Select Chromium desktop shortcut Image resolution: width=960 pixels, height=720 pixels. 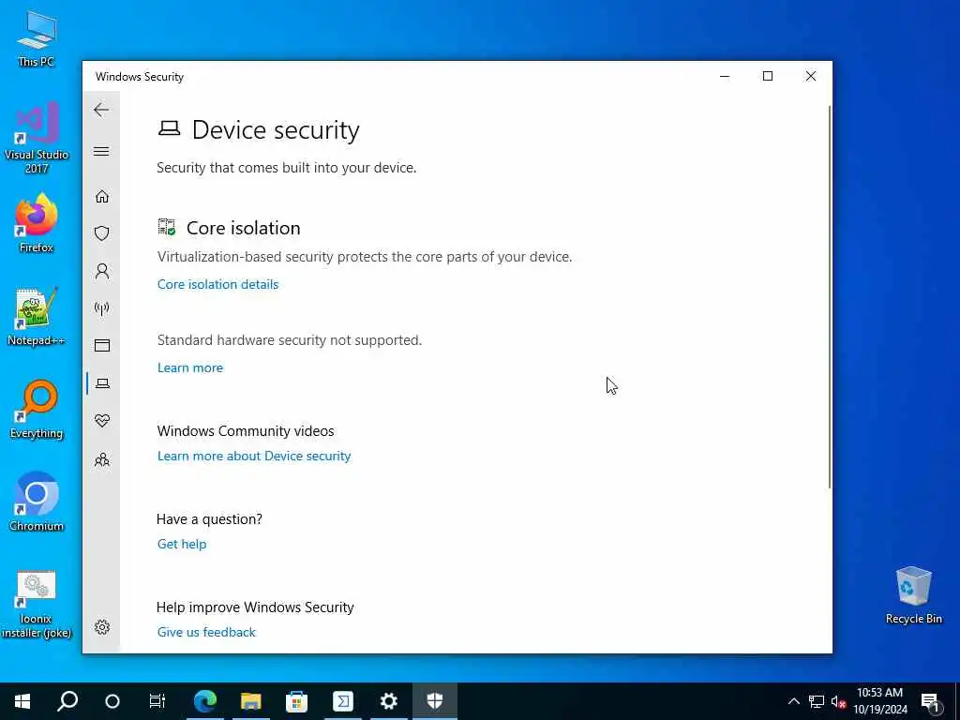tap(37, 502)
